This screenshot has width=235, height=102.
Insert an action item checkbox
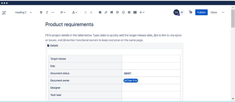[100, 12]
